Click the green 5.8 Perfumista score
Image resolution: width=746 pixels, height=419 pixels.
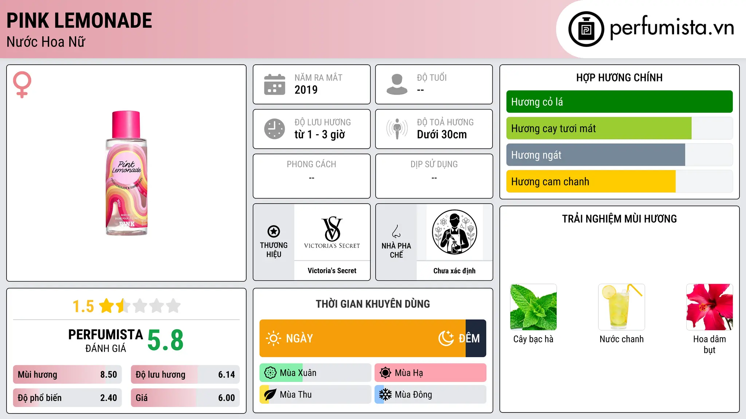165,340
